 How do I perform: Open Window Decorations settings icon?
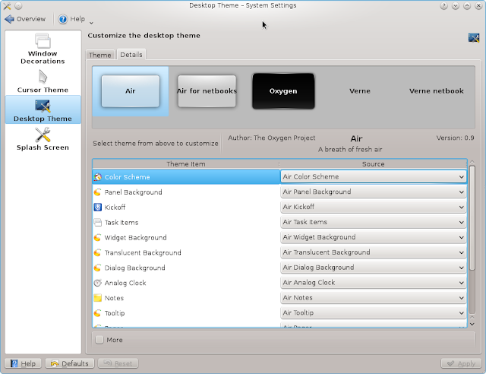pyautogui.click(x=43, y=40)
